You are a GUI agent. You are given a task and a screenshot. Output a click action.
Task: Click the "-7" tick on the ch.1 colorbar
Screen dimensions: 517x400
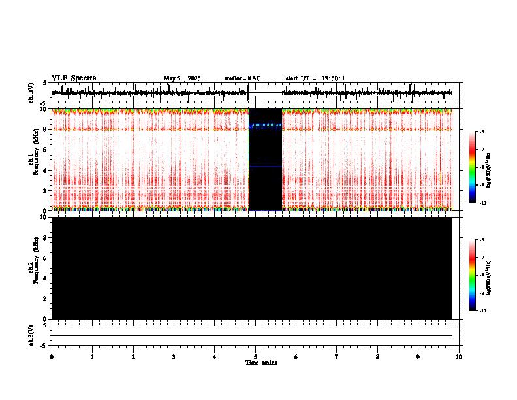(x=482, y=150)
